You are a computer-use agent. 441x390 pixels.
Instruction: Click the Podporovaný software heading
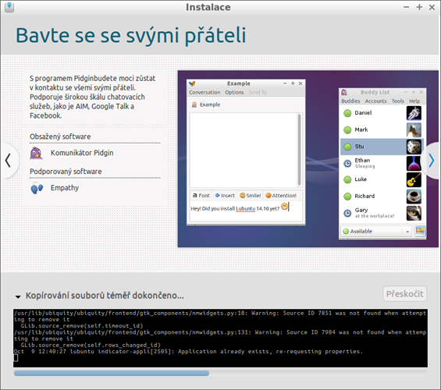(66, 172)
